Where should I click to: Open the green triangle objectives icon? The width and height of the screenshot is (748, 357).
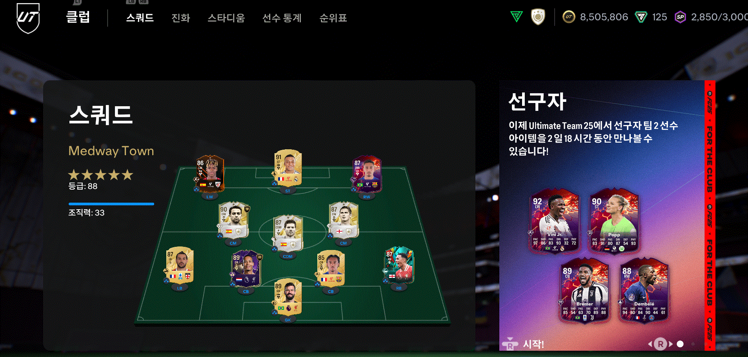tap(517, 17)
